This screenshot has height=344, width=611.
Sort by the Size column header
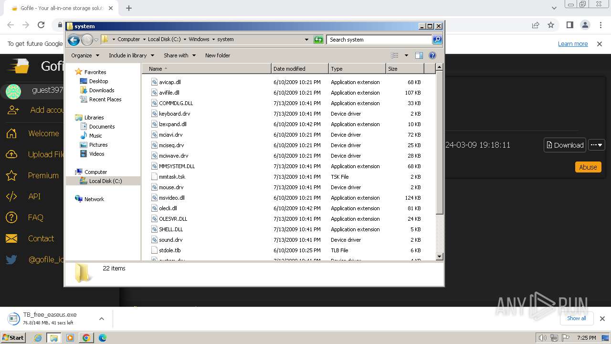coord(405,69)
